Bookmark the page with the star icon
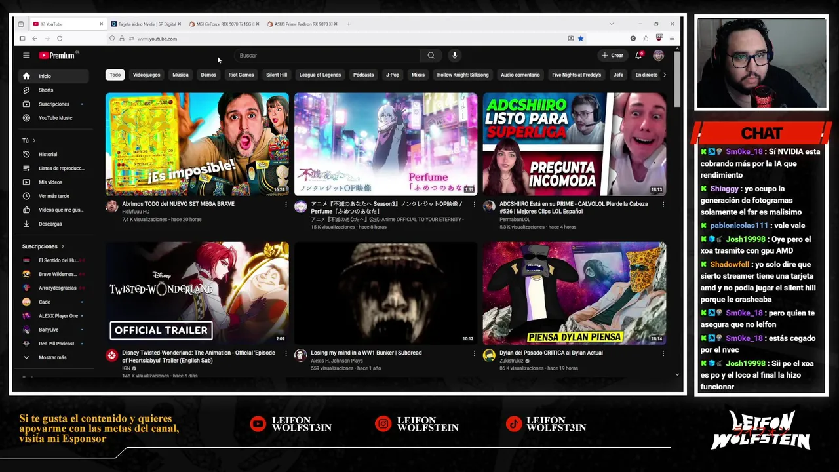839x472 pixels. pos(580,39)
